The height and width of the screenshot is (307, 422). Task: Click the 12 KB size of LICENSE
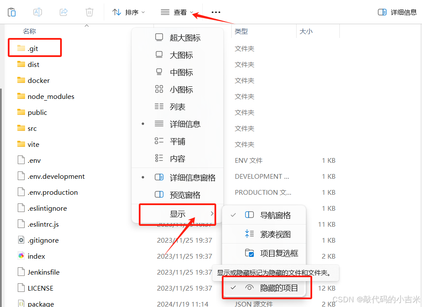point(326,288)
